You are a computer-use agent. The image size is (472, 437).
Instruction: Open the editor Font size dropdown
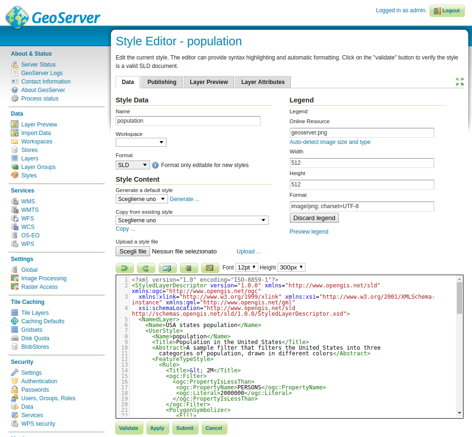(246, 267)
